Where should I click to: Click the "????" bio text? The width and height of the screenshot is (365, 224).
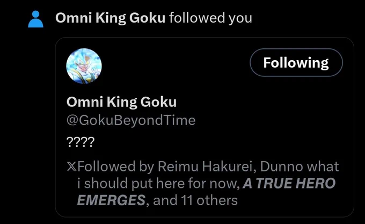click(81, 142)
